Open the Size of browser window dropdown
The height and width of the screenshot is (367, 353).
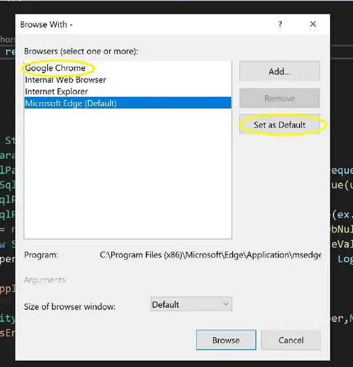[x=191, y=304]
